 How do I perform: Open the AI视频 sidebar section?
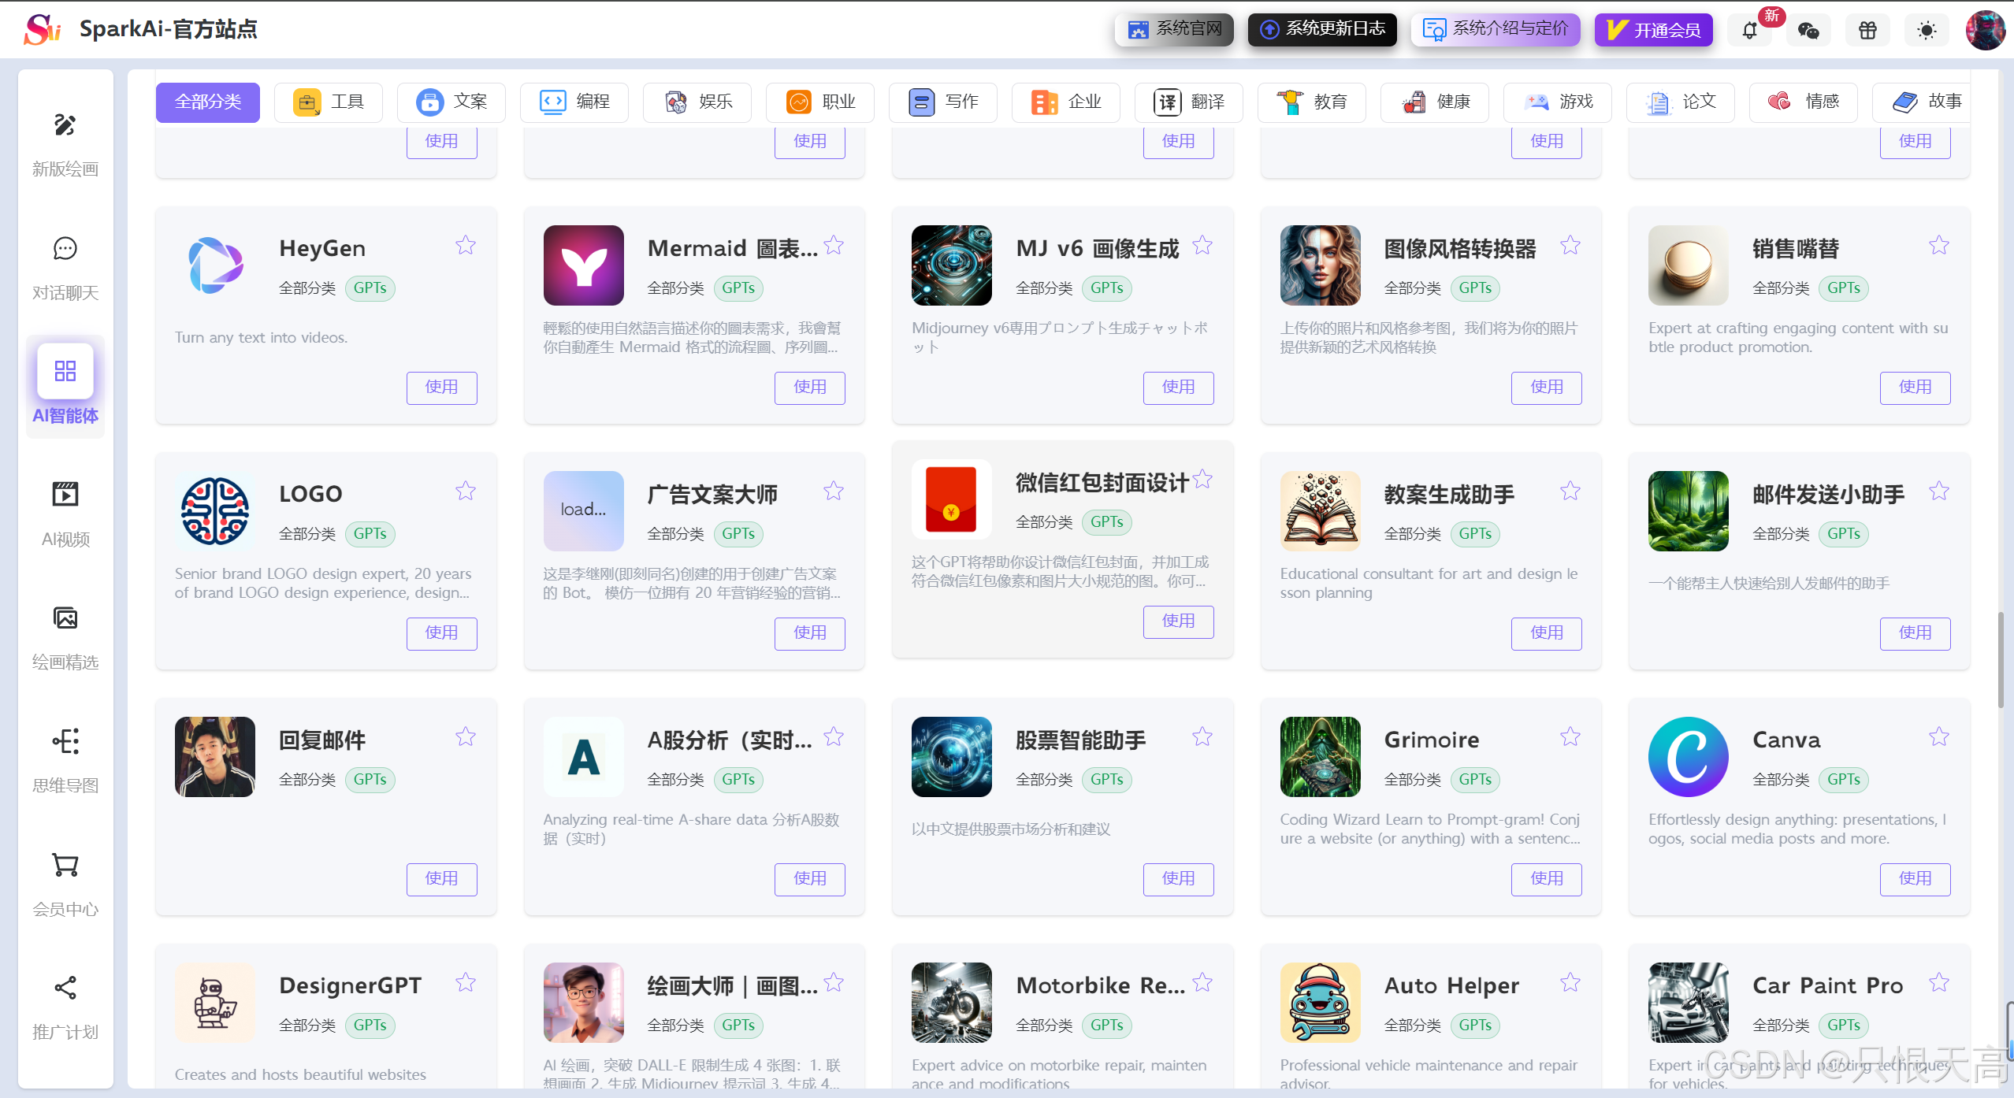tap(65, 516)
